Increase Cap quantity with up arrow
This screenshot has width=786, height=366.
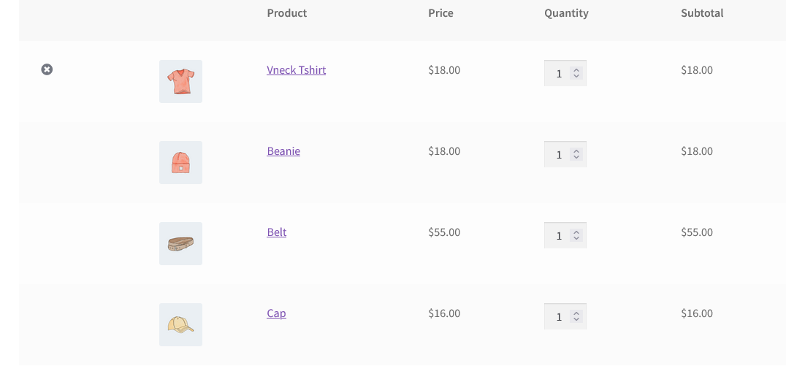click(576, 314)
